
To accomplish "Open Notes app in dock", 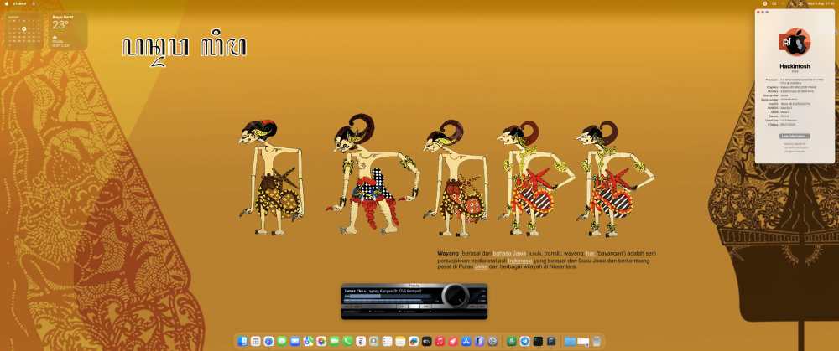I will (400, 341).
